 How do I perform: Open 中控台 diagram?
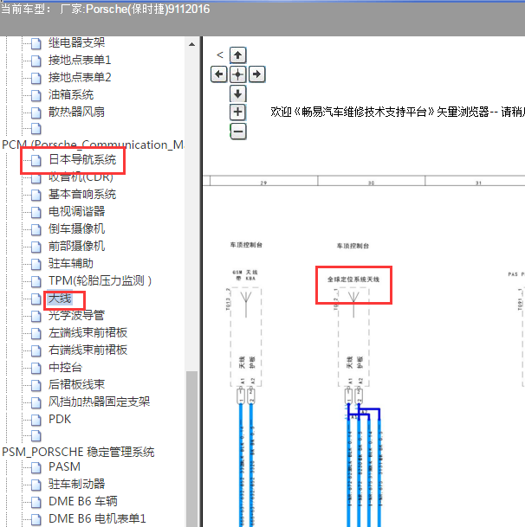click(65, 368)
